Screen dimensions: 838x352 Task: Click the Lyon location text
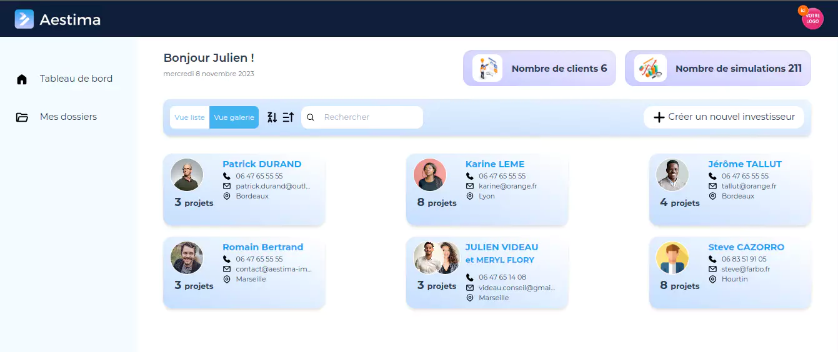487,196
